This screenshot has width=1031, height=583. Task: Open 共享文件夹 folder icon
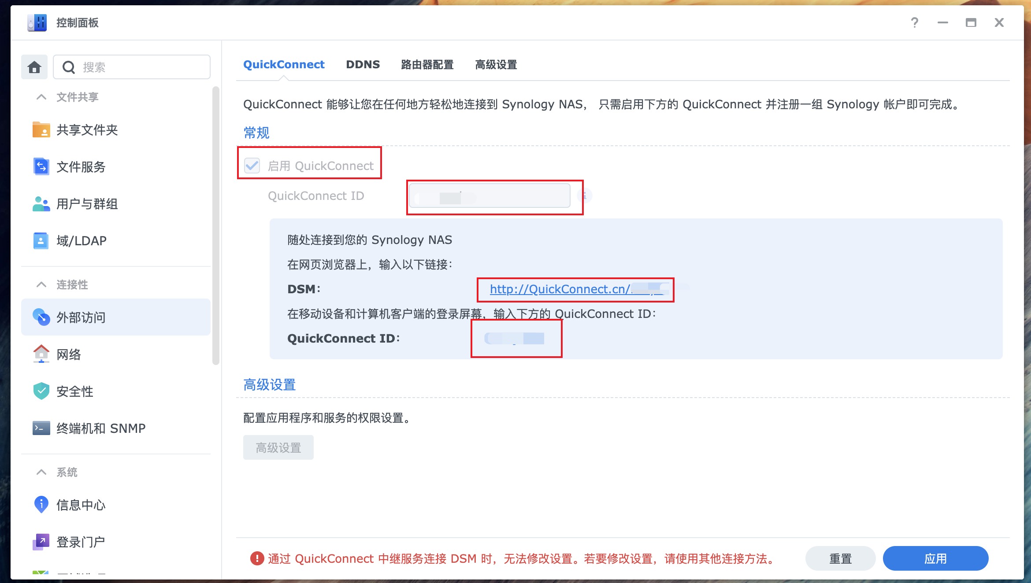(41, 130)
